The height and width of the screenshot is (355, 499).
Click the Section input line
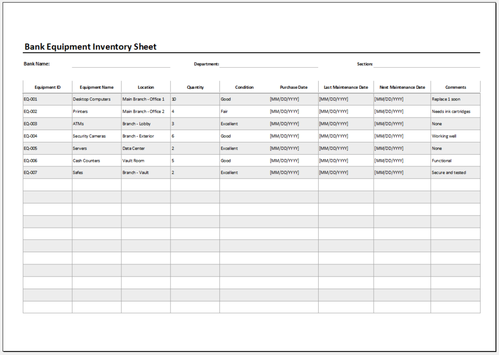pyautogui.click(x=426, y=64)
